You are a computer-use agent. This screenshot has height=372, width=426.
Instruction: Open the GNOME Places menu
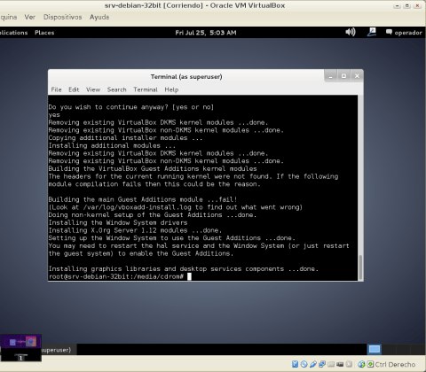tap(44, 33)
